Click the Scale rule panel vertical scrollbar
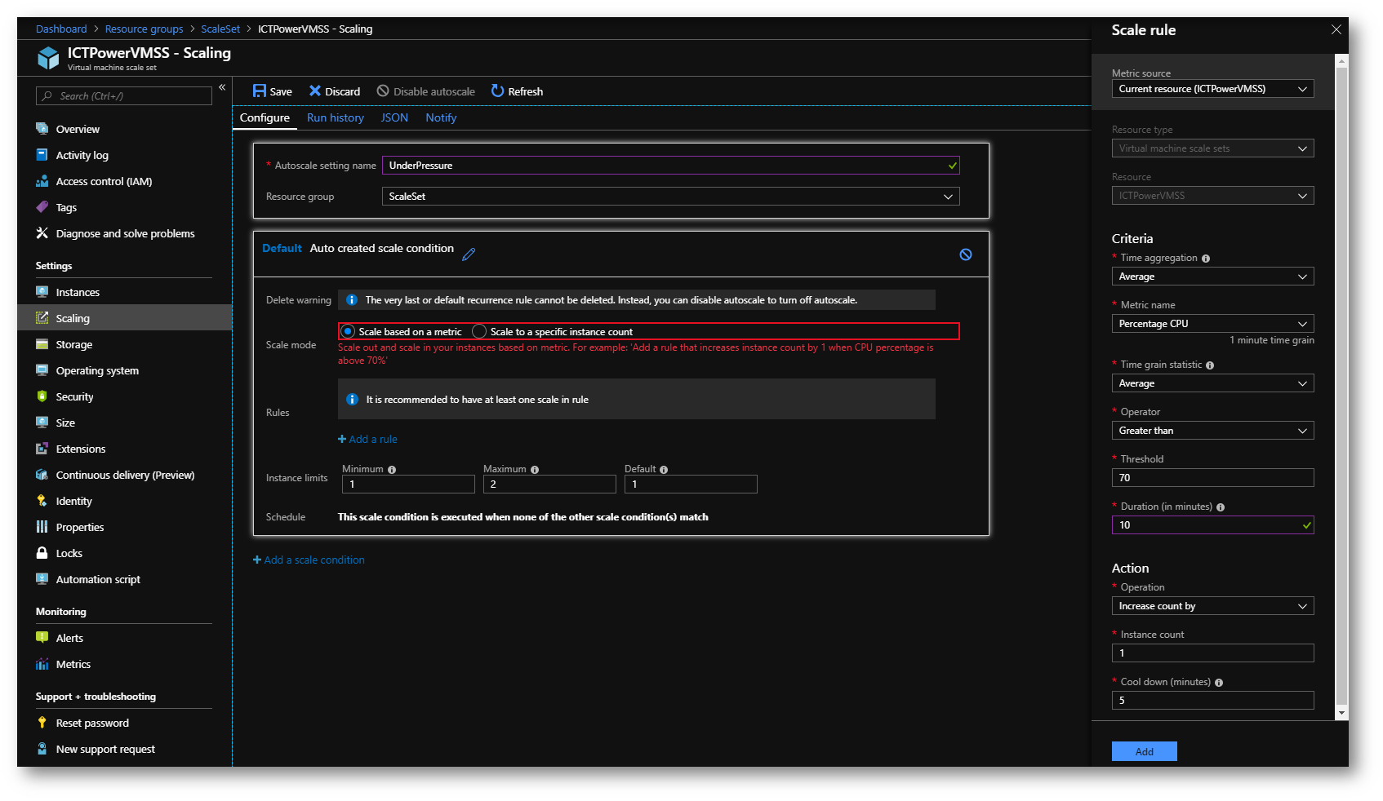 tap(1341, 383)
